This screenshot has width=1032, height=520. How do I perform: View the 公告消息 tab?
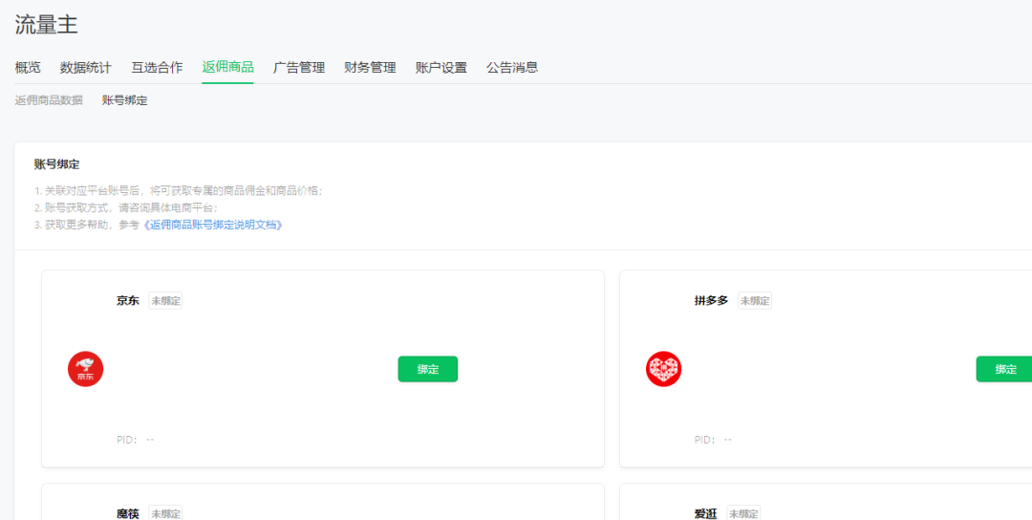(x=512, y=68)
